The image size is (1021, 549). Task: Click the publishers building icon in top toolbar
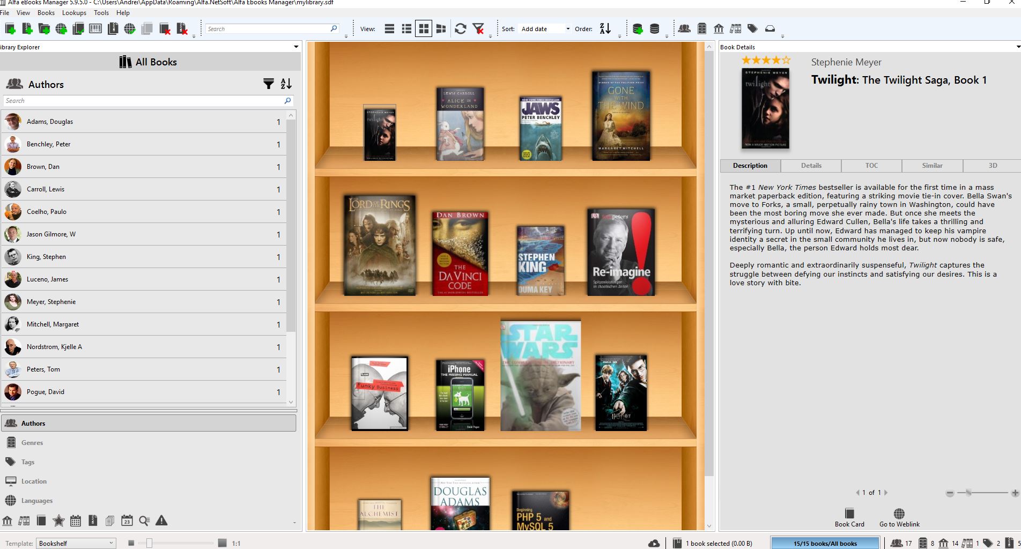[719, 29]
